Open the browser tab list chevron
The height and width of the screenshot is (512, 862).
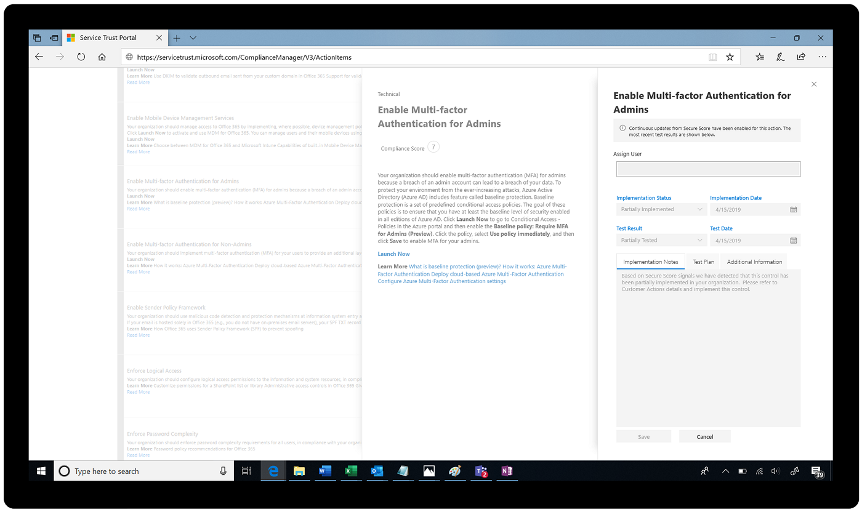[193, 38]
